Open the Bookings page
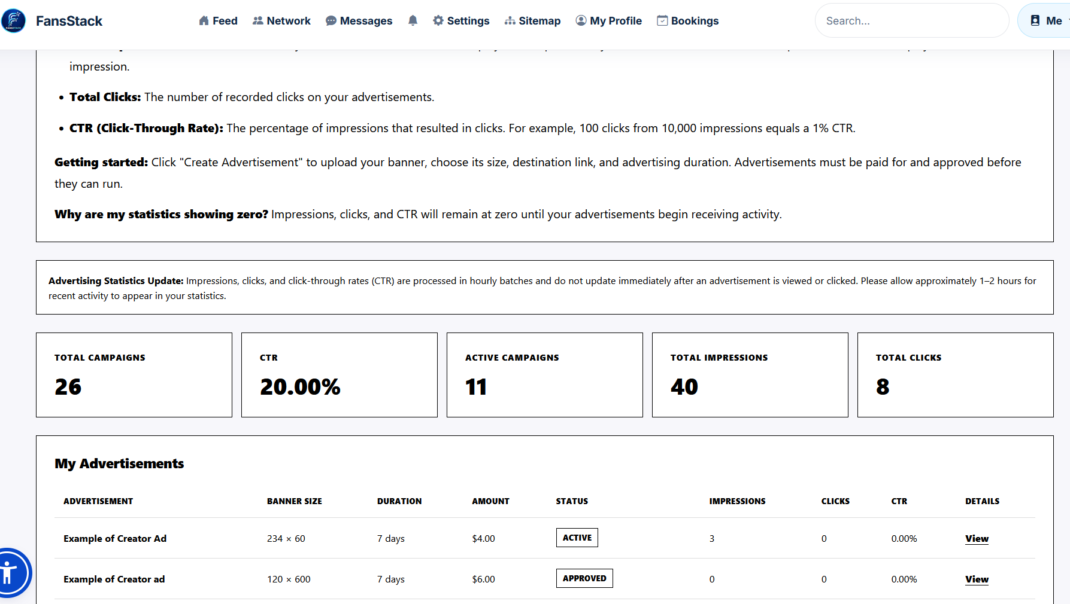The height and width of the screenshot is (604, 1070). click(687, 21)
